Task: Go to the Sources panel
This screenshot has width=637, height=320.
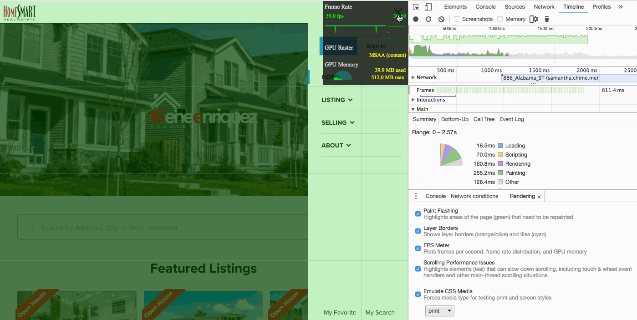Action: [x=515, y=7]
